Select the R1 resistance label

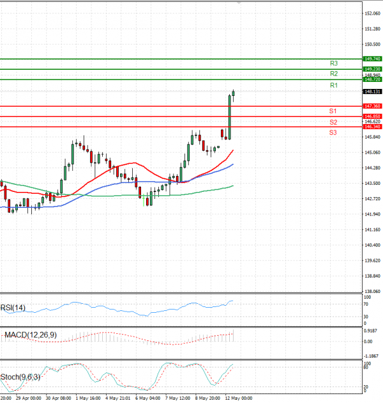[x=334, y=85]
